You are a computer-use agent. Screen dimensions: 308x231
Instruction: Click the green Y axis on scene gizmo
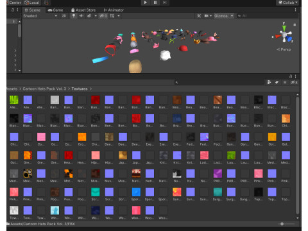point(284,28)
